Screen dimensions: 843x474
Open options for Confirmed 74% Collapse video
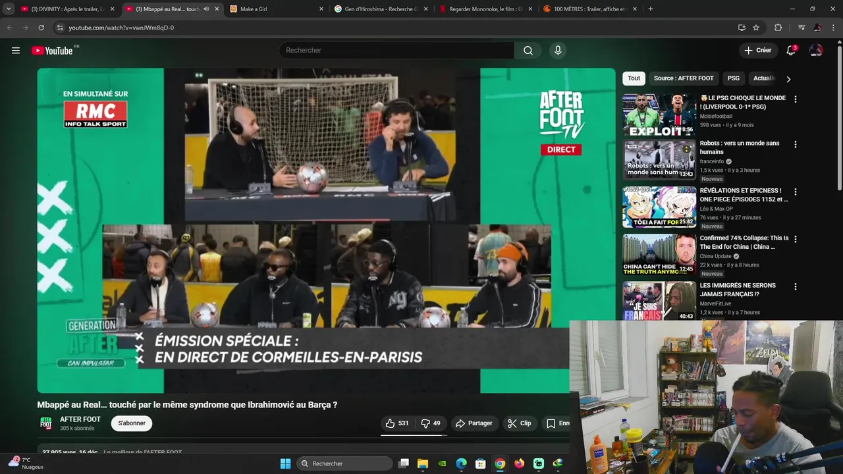point(795,239)
